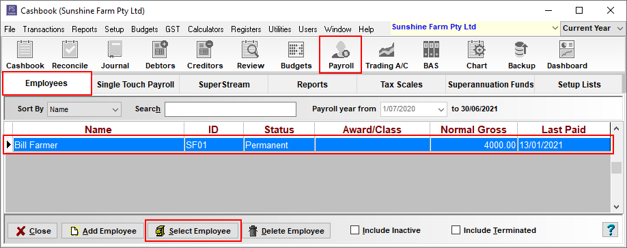Open the Reports menu in menu bar
627x248 pixels.
(85, 29)
